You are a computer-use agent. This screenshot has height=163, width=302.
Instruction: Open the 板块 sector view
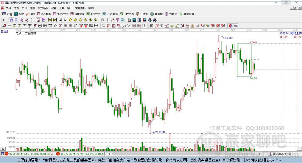19,14
